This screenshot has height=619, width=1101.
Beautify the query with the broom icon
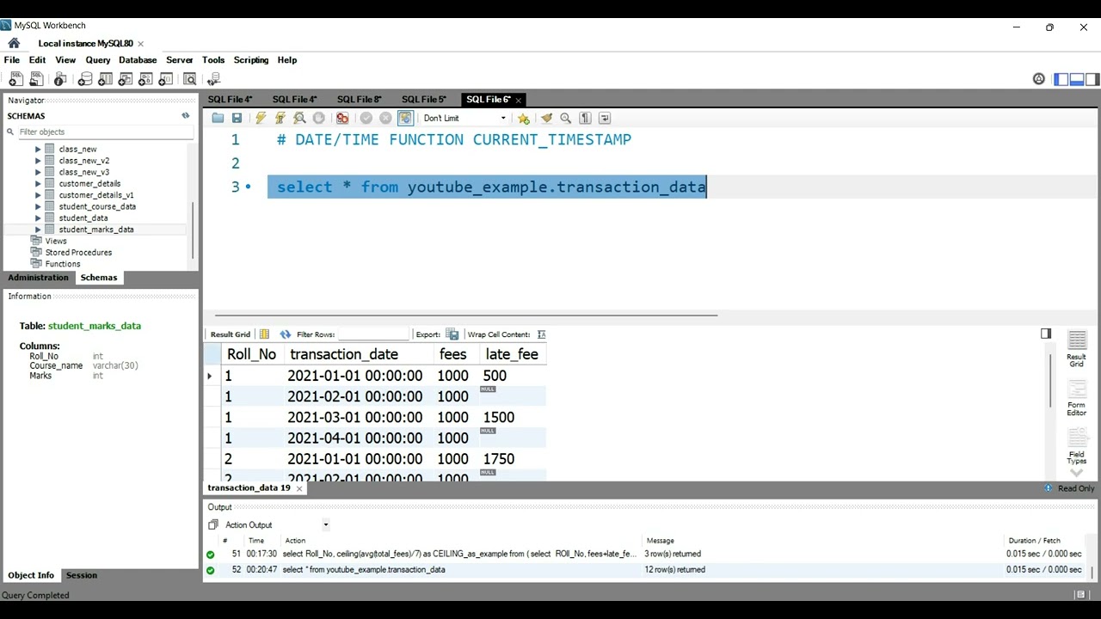(546, 119)
